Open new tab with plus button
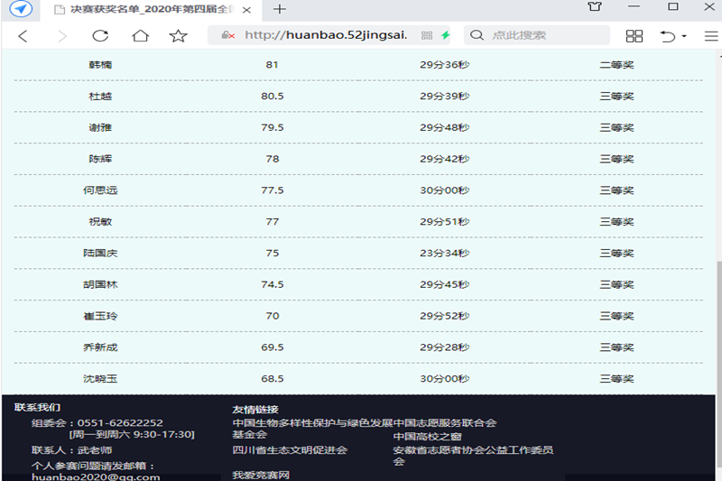The width and height of the screenshot is (722, 481). click(280, 9)
